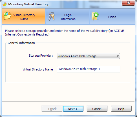Click the folder arrow icon for Finish
Screen dimensions: 137x117
pyautogui.click(x=95, y=16)
